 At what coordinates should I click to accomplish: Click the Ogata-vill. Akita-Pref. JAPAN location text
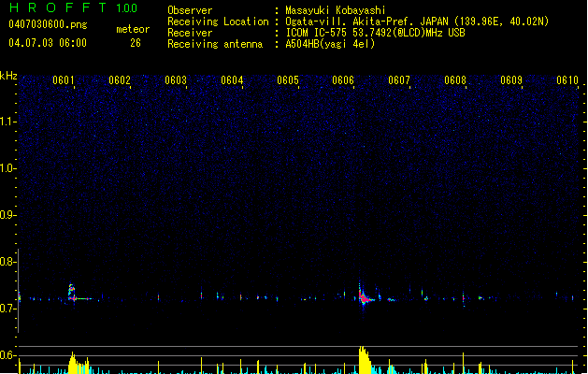click(x=417, y=22)
